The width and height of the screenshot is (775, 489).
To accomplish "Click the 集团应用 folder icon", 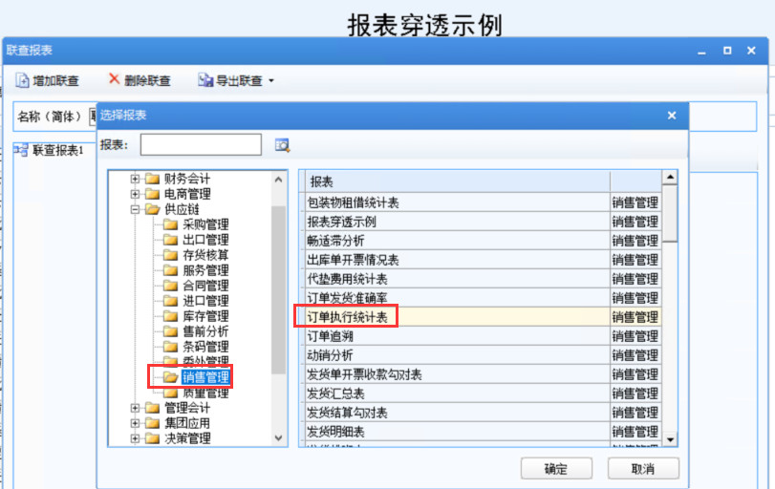I will (152, 423).
